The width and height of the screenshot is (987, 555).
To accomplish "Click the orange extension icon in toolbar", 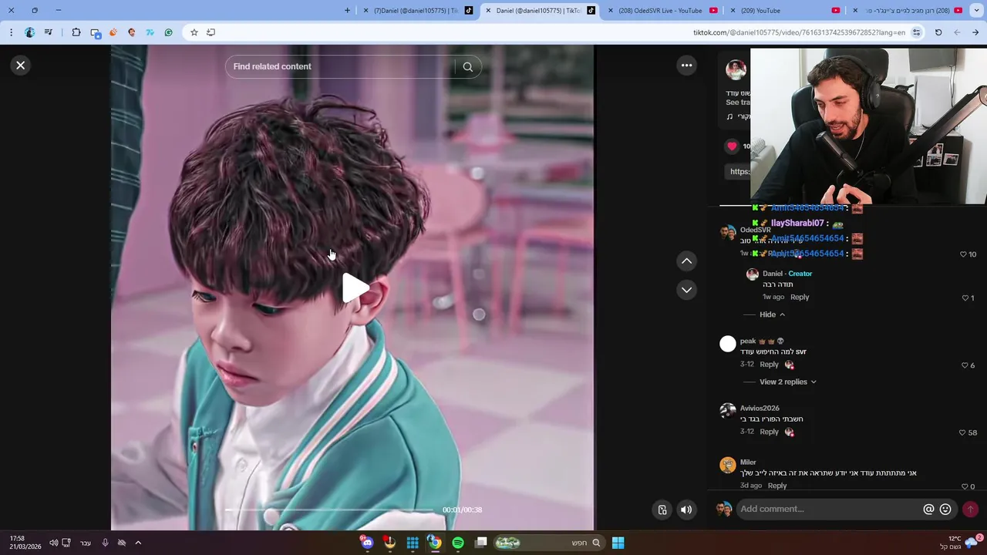I will point(113,32).
